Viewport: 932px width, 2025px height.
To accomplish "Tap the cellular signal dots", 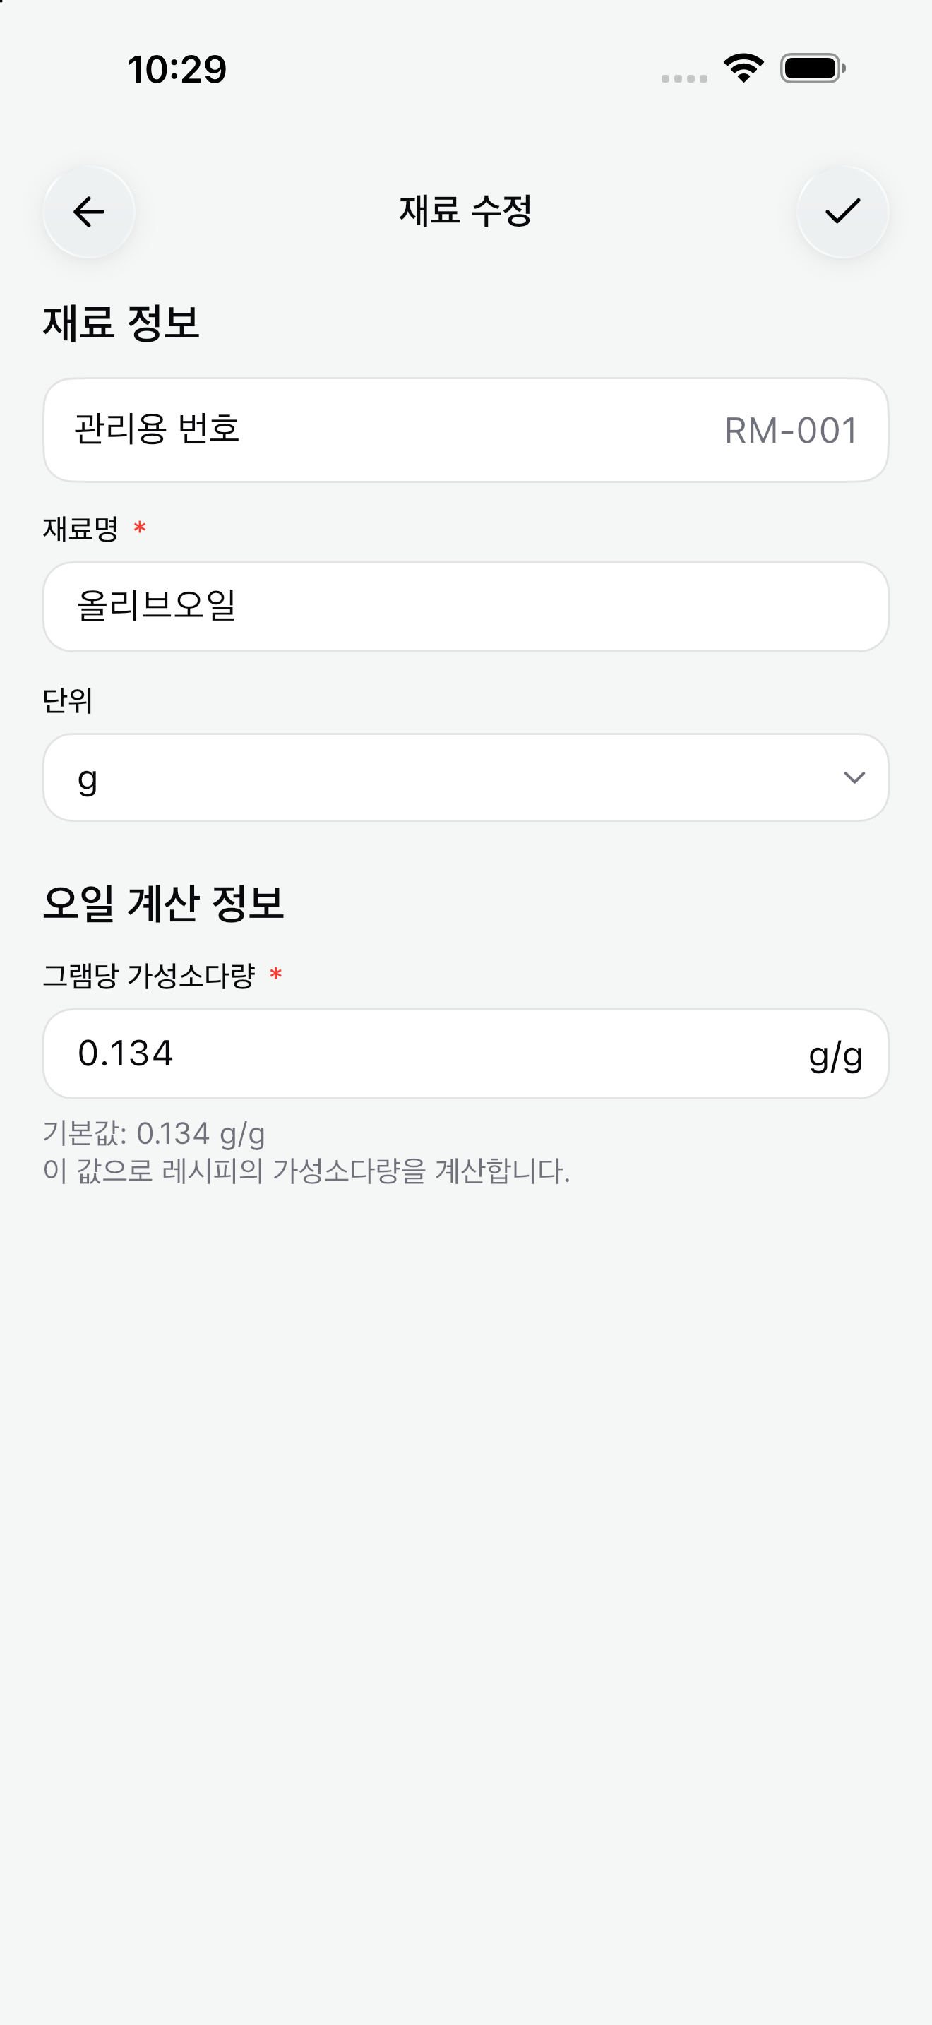I will point(683,78).
